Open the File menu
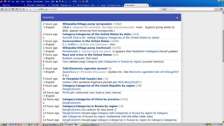The height and width of the screenshot is (126, 224). (13, 1)
